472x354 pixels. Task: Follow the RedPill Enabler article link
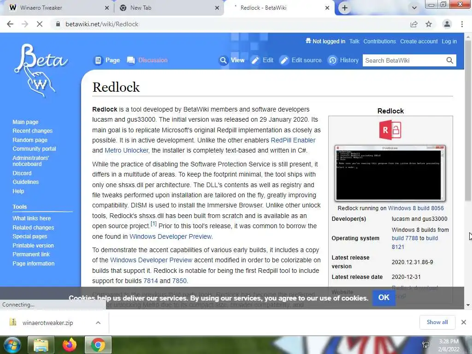point(293,140)
